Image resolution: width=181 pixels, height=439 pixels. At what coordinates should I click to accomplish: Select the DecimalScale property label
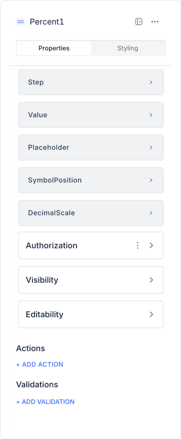point(52,213)
